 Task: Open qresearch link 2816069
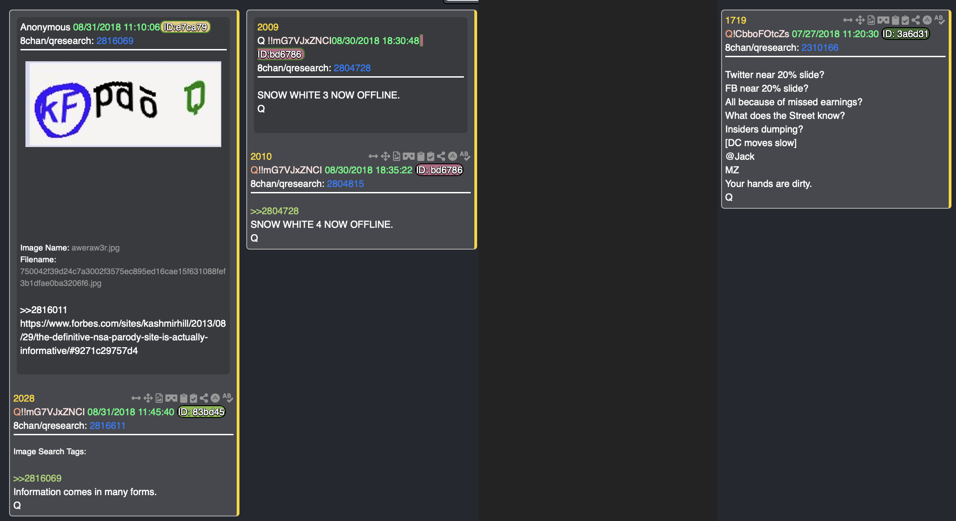115,41
